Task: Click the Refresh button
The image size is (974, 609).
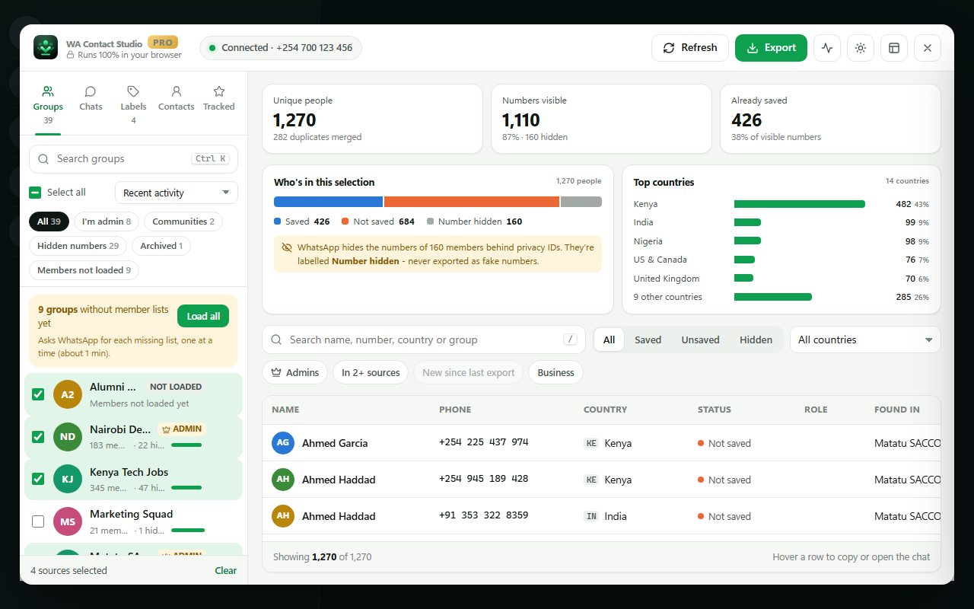Action: 690,48
